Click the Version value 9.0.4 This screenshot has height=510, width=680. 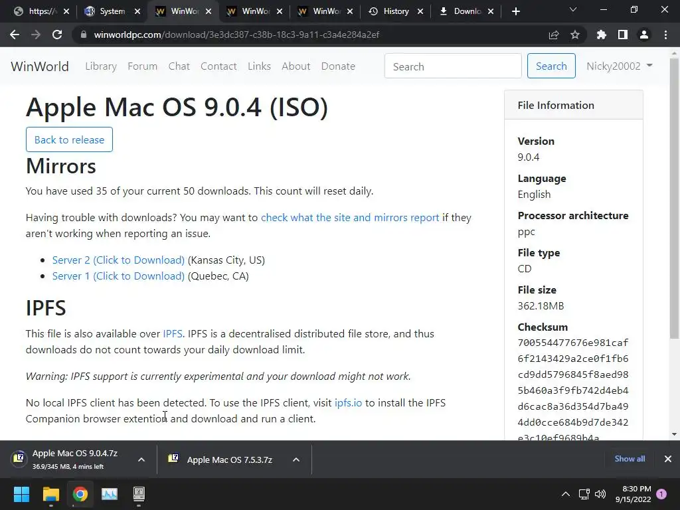(528, 157)
